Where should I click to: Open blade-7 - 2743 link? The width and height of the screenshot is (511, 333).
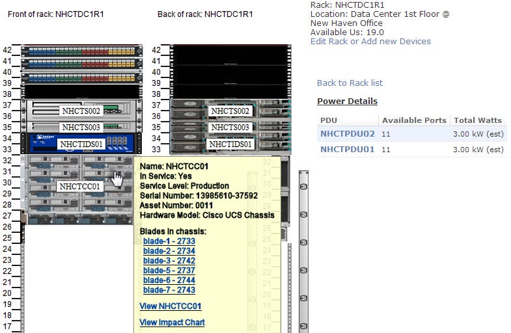(169, 290)
